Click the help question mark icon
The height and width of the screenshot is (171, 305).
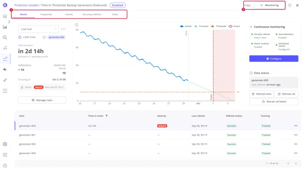[290, 5]
